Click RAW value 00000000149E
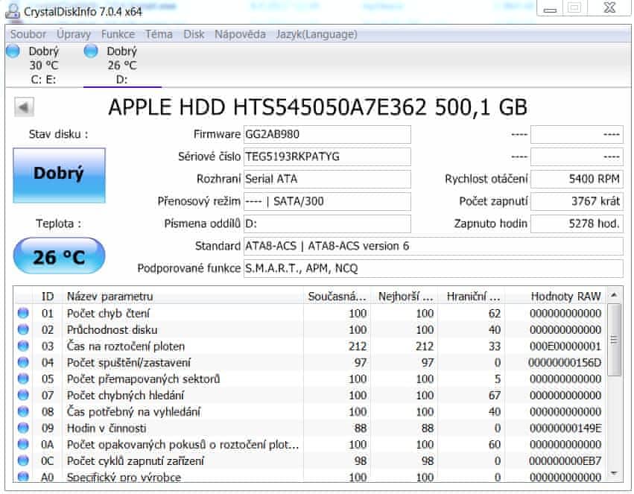This screenshot has width=634, height=494. coord(565,428)
